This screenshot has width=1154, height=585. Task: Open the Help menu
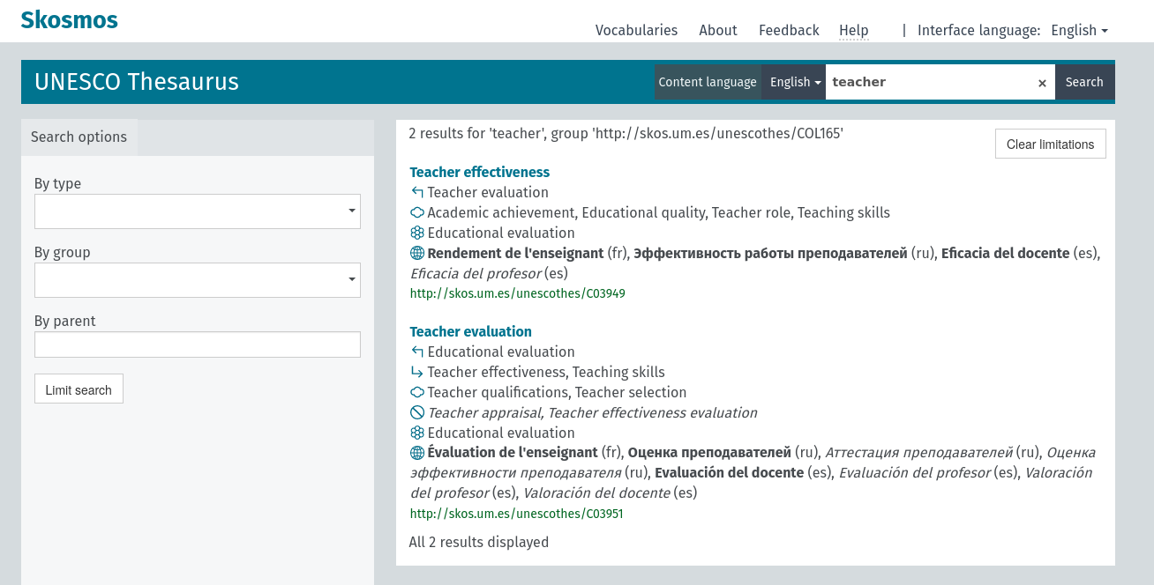click(x=854, y=30)
